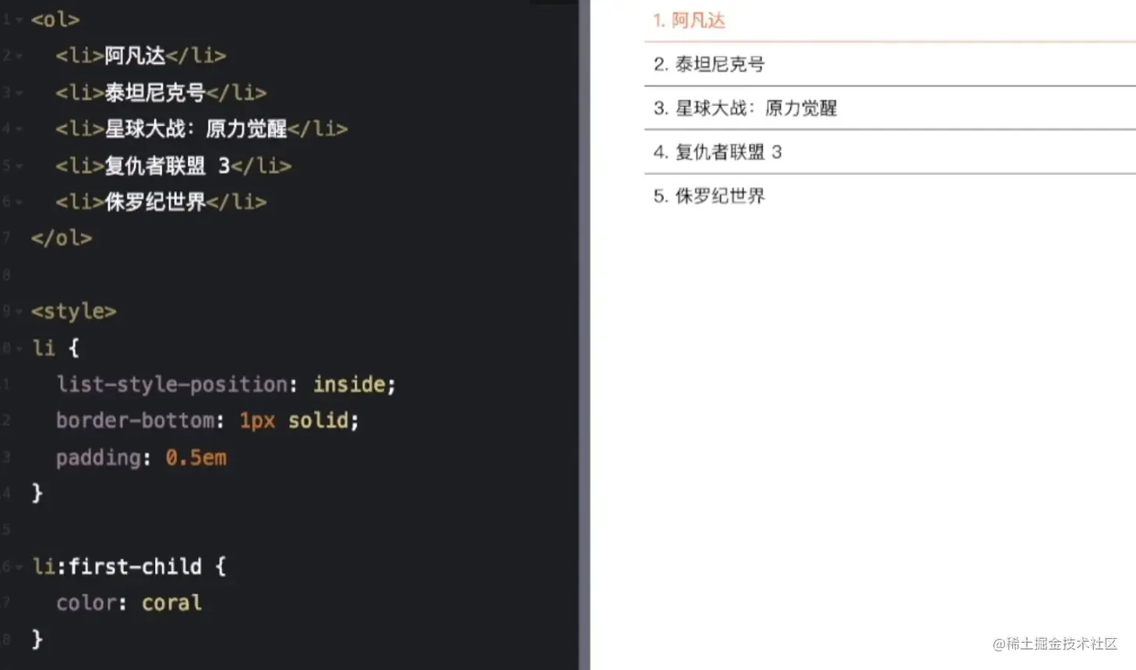Click the code line <li>阿凡达</li>
Image resolution: width=1136 pixels, height=670 pixels.
141,56
